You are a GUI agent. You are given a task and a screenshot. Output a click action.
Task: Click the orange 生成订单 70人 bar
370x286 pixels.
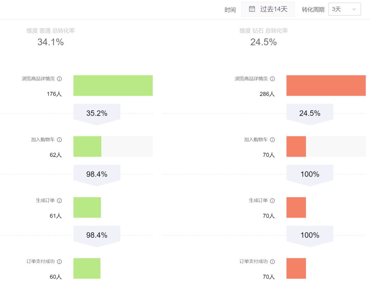tap(296, 207)
